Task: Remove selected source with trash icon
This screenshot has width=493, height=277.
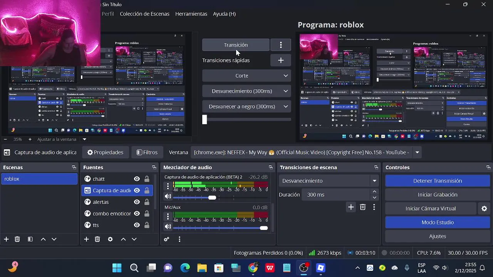Action: [97, 239]
